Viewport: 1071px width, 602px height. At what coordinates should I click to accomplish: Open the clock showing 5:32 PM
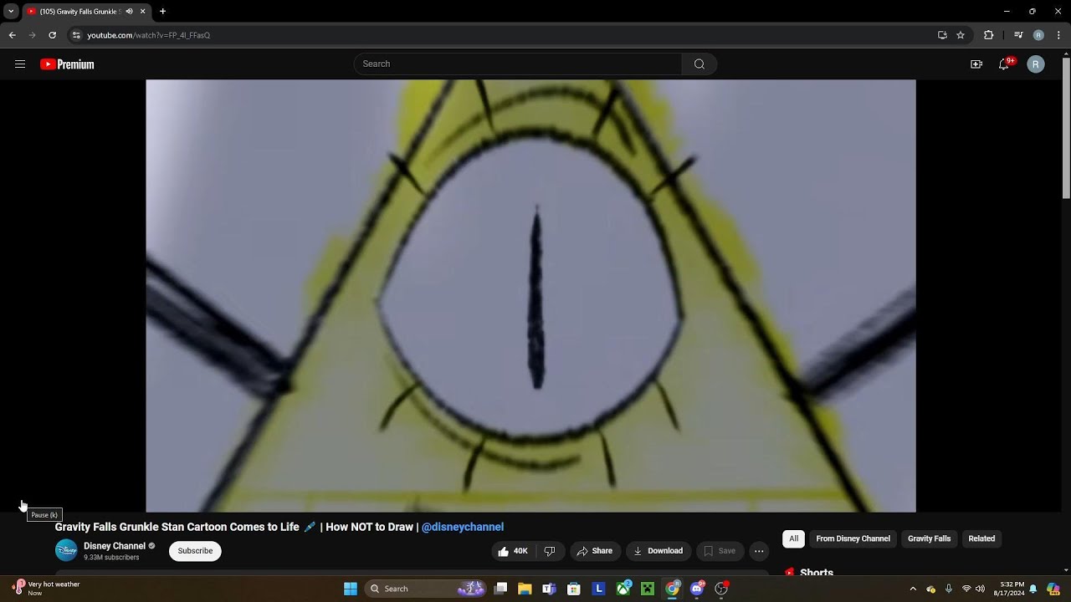click(1011, 589)
